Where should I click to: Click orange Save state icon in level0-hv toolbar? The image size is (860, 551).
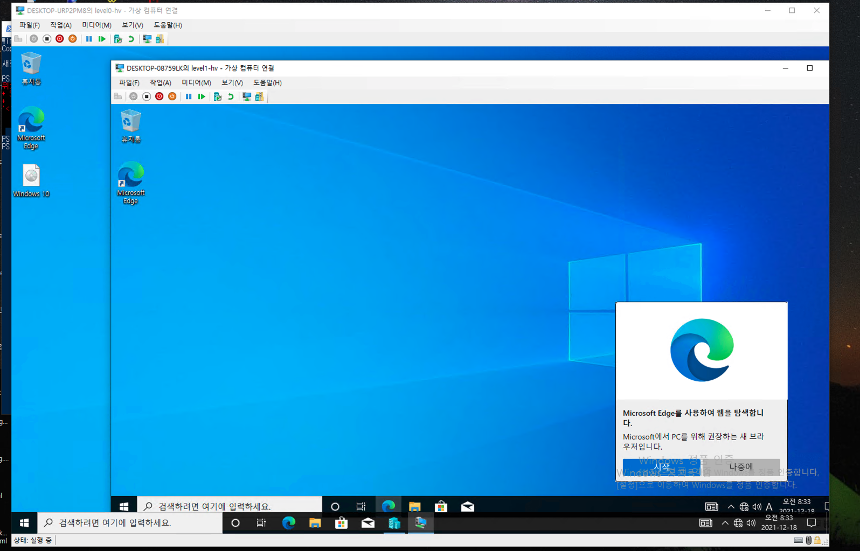click(x=73, y=39)
